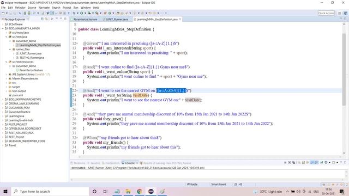Screen dimensions: 349x196
Task: Open the Run button dropdown arrow
Action: pyautogui.click(x=85, y=13)
